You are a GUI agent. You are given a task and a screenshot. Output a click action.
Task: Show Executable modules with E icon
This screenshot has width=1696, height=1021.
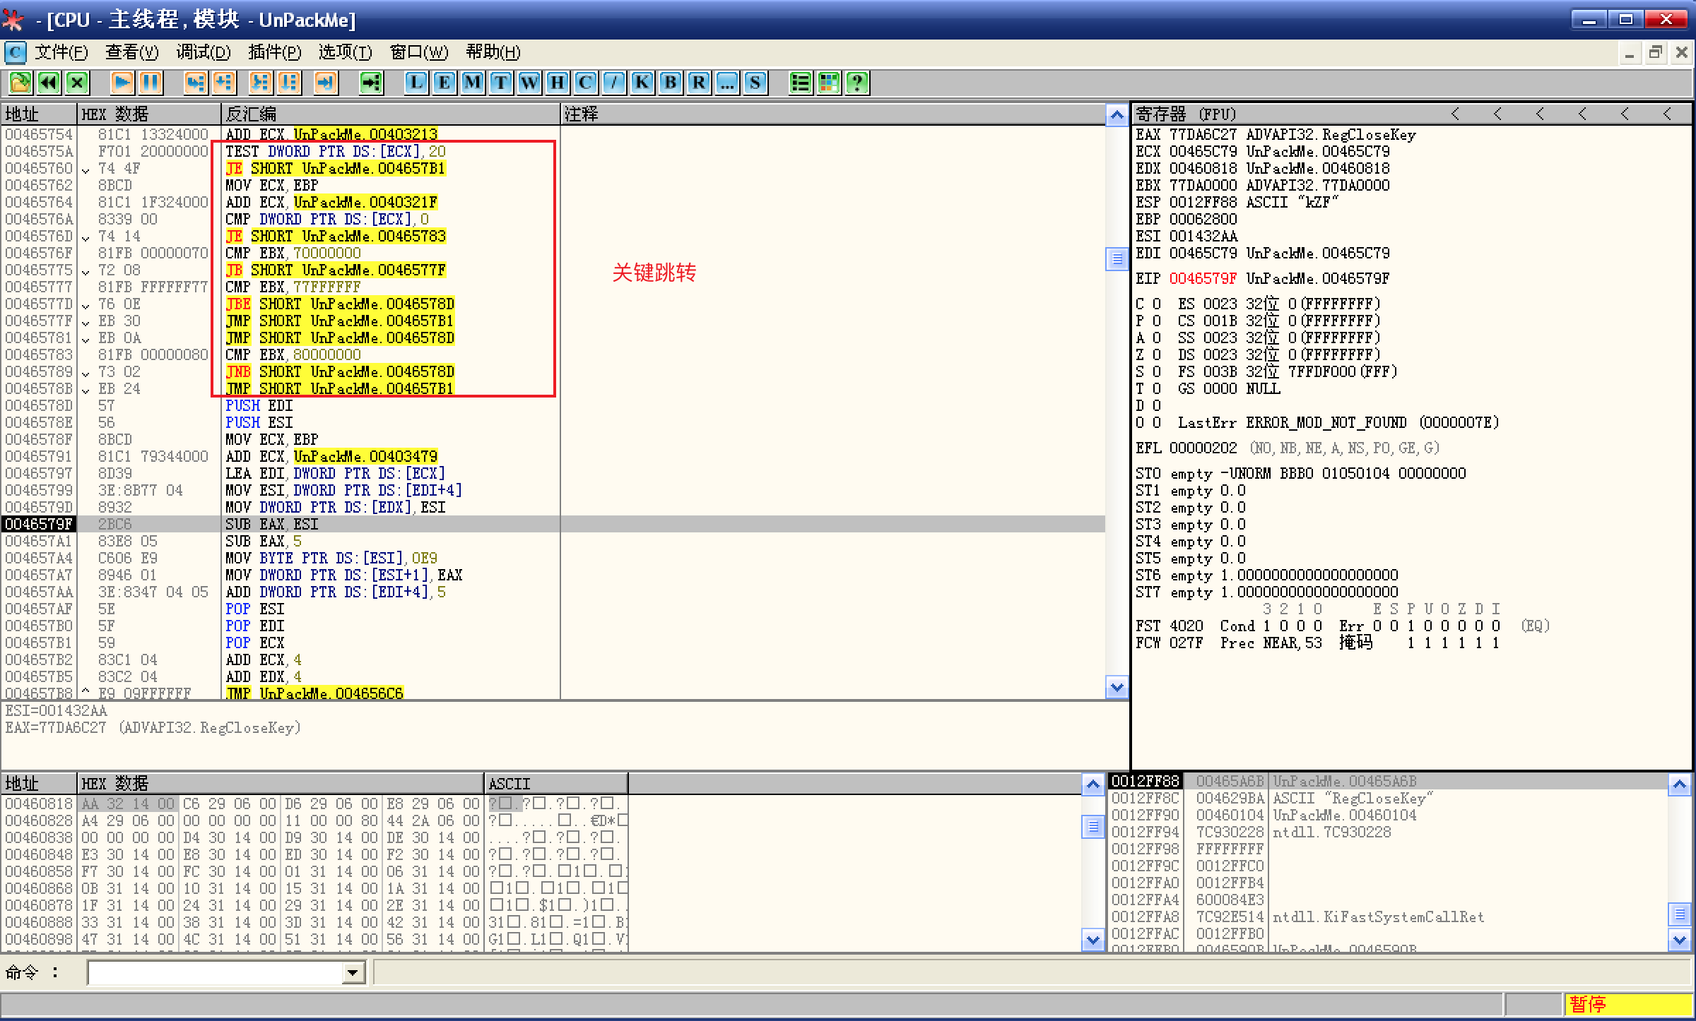pyautogui.click(x=444, y=83)
